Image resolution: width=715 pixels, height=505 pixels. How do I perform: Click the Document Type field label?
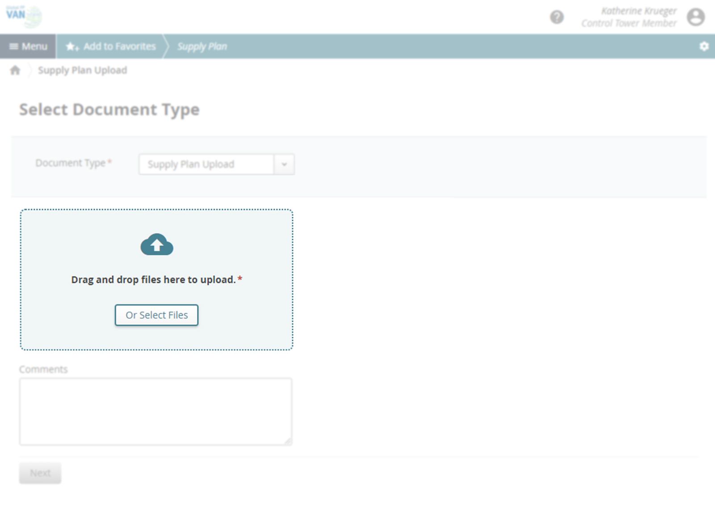[71, 163]
